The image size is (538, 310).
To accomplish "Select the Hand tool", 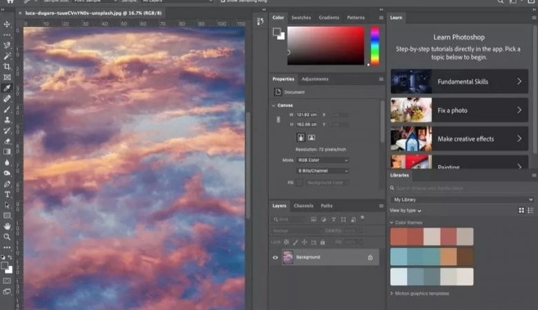I will pyautogui.click(x=7, y=226).
